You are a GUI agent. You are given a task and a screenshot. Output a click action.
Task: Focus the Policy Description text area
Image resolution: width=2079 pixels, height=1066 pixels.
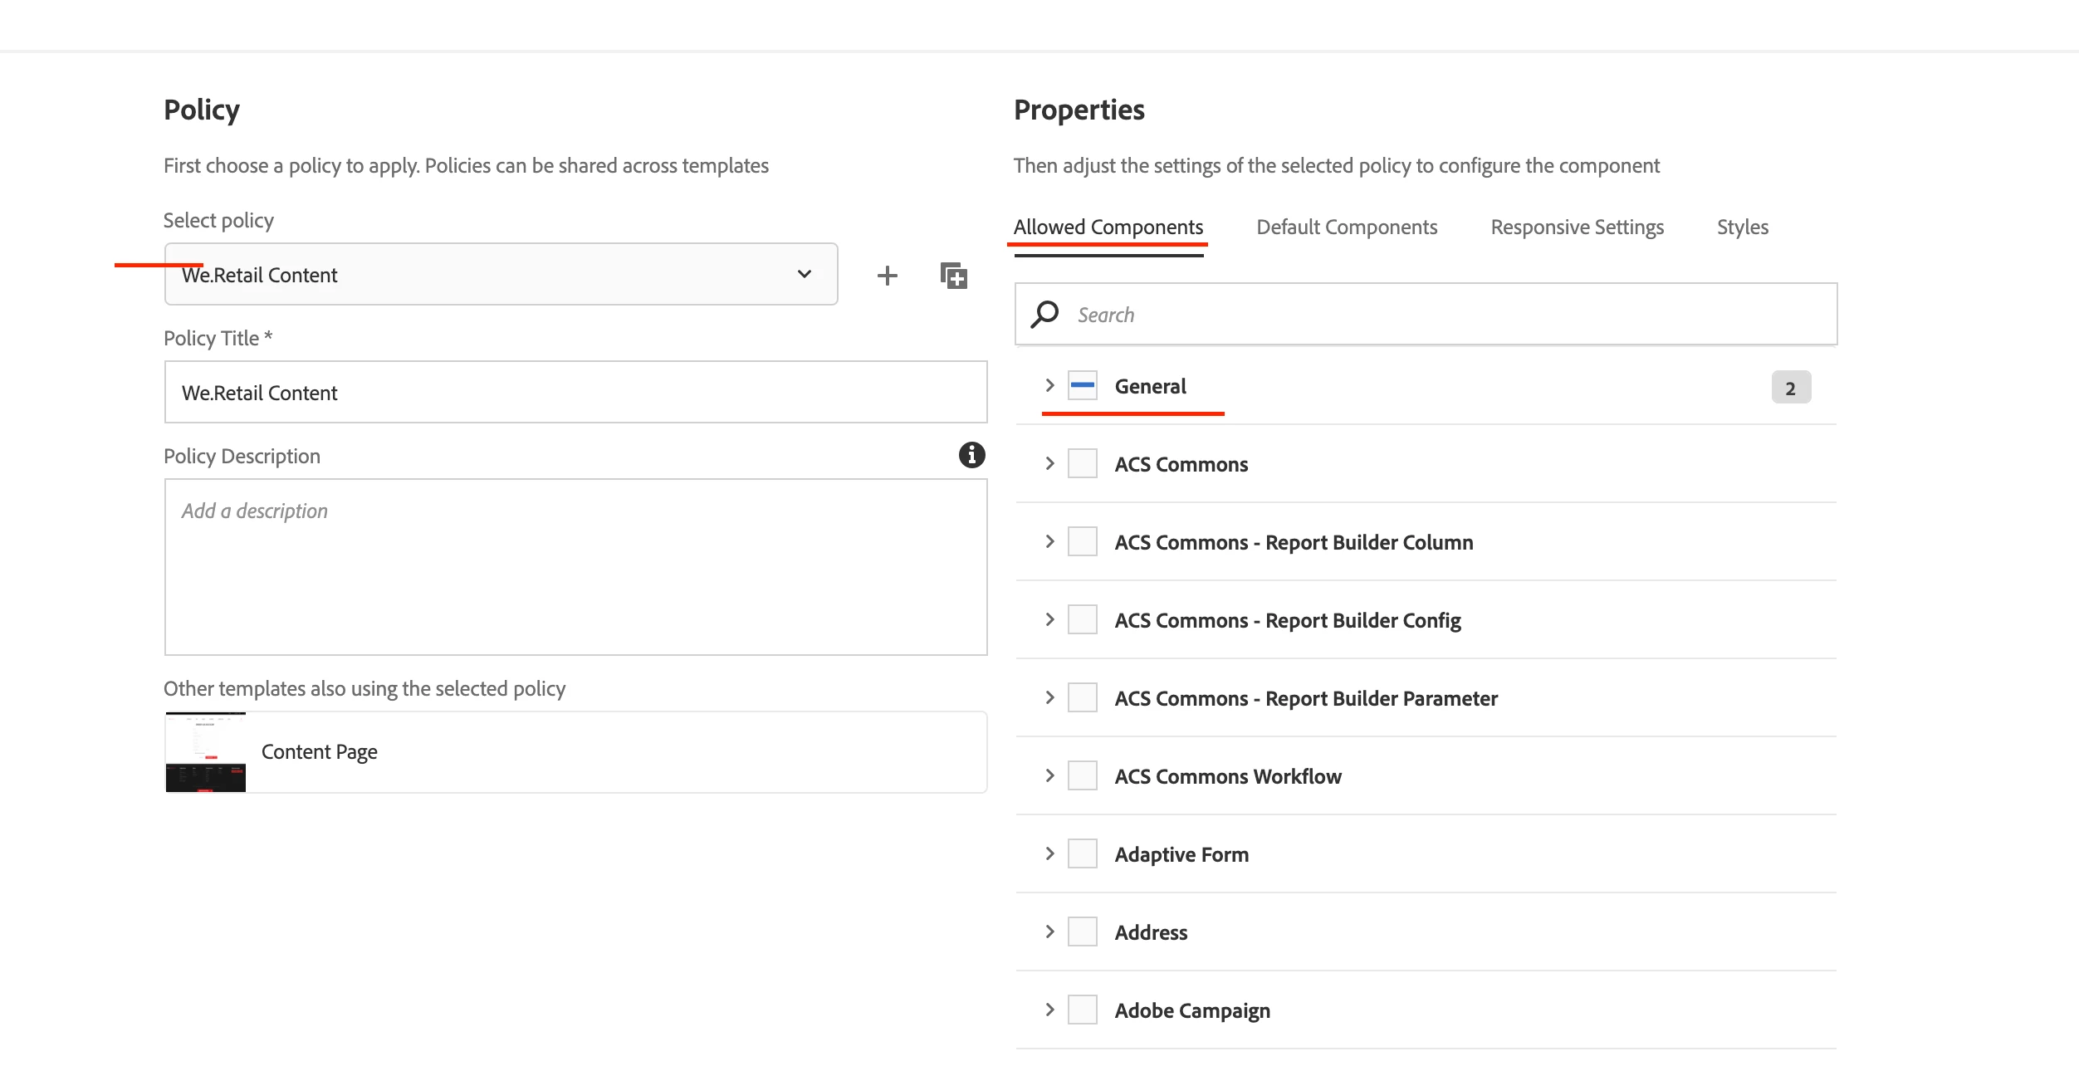pos(575,567)
